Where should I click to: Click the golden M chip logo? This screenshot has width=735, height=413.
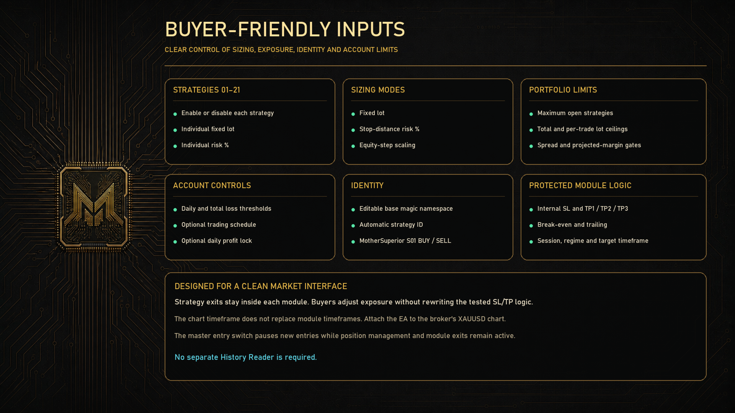(x=94, y=206)
